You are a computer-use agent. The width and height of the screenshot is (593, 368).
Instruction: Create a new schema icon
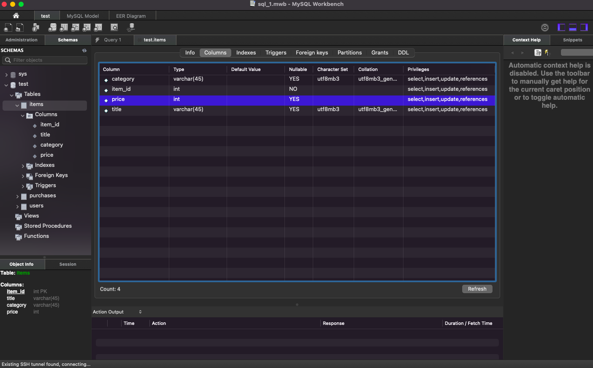[52, 27]
